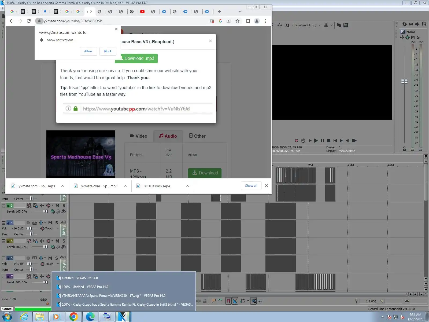Click the Insert Marker icon
This screenshot has height=322, width=429.
coord(214,301)
